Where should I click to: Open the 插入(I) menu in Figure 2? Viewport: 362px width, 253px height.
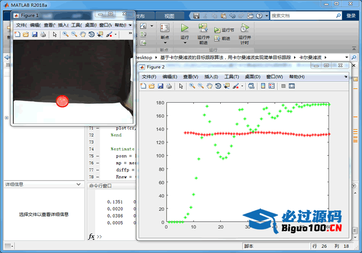click(211, 77)
